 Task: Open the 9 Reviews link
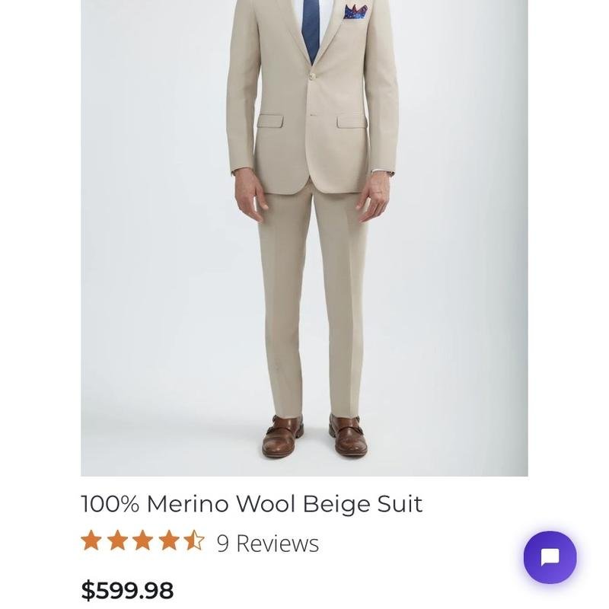click(267, 543)
